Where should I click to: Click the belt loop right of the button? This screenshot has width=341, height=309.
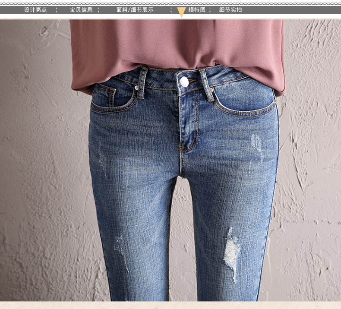click(212, 86)
